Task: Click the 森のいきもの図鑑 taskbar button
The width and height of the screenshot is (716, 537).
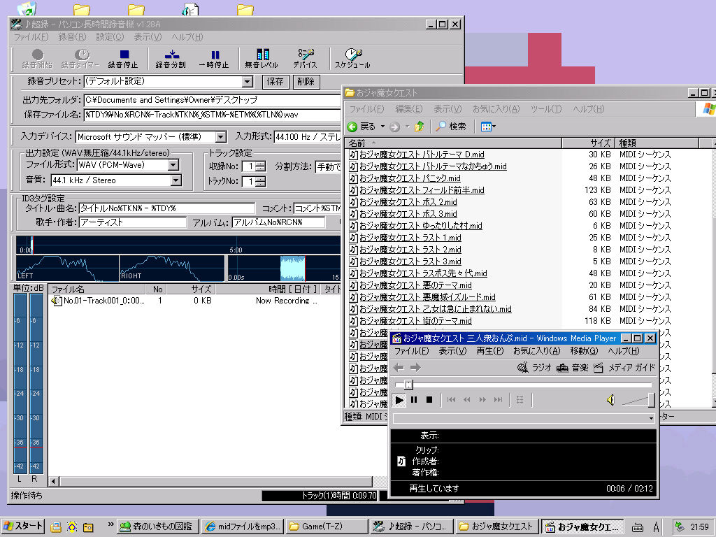Action: (158, 527)
